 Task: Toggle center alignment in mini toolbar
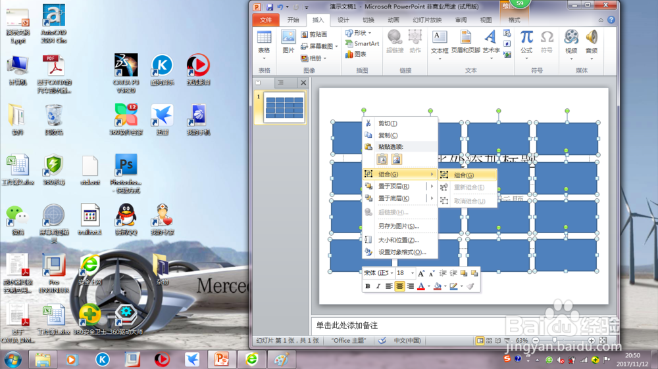point(399,286)
